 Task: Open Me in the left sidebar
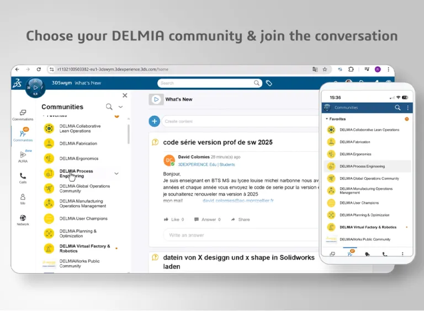point(23,199)
